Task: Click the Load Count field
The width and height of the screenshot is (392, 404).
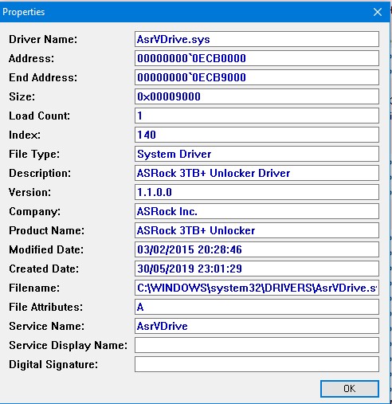Action: [x=257, y=116]
